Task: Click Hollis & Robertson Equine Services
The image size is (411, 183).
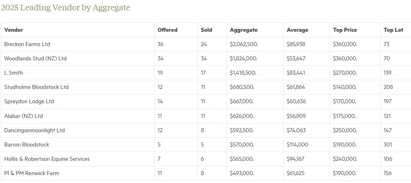Action: [47, 159]
